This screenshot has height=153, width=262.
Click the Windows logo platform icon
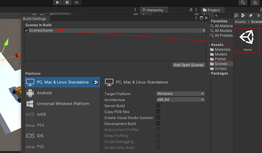tap(30, 104)
